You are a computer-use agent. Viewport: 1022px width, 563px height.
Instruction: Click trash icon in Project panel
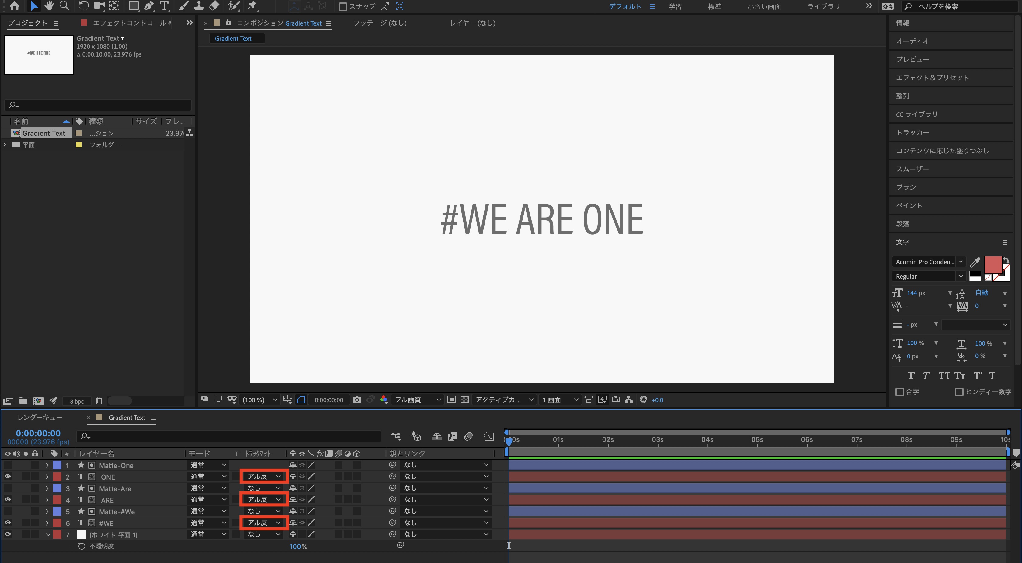[99, 401]
